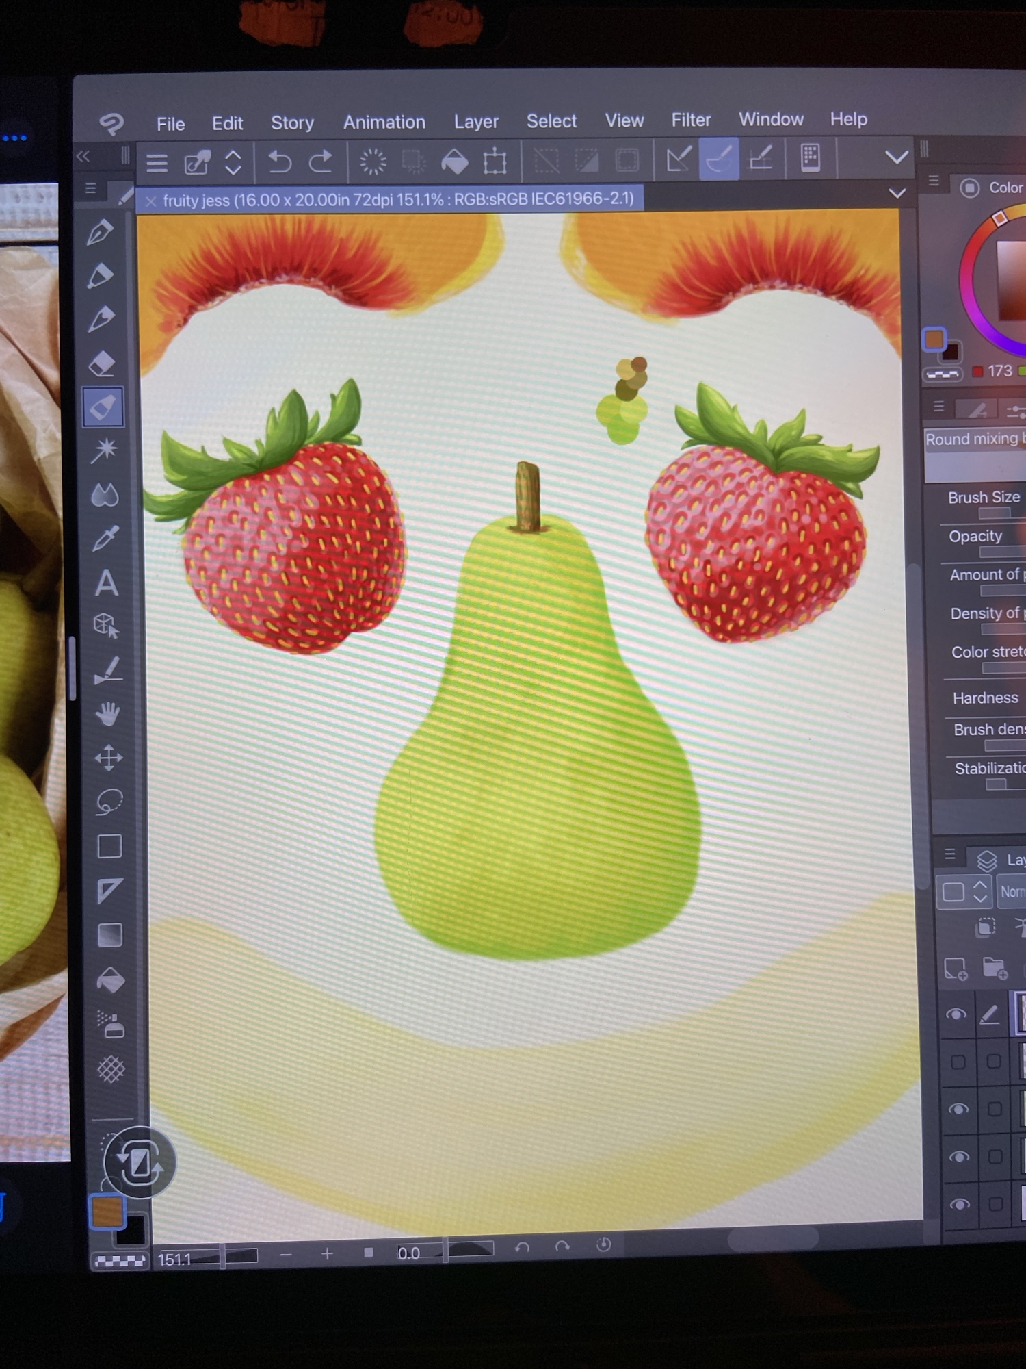The height and width of the screenshot is (1369, 1026).
Task: Expand the command bar overflow chevron
Action: (897, 158)
